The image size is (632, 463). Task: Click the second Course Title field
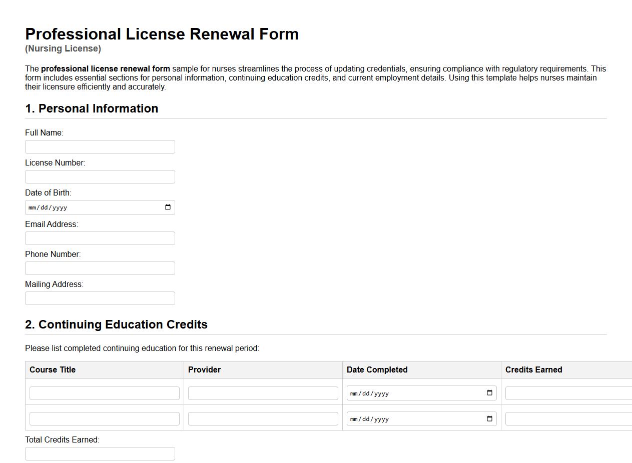pyautogui.click(x=104, y=418)
